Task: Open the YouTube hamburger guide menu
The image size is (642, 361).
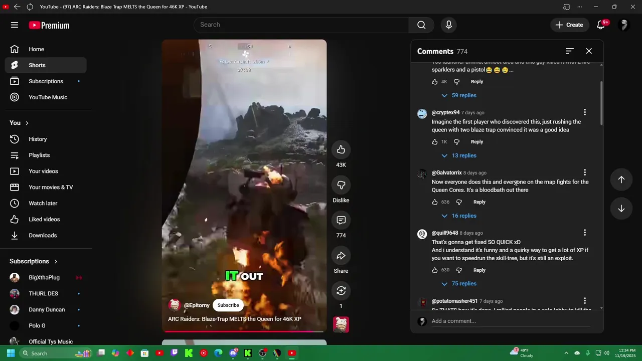Action: (15, 25)
